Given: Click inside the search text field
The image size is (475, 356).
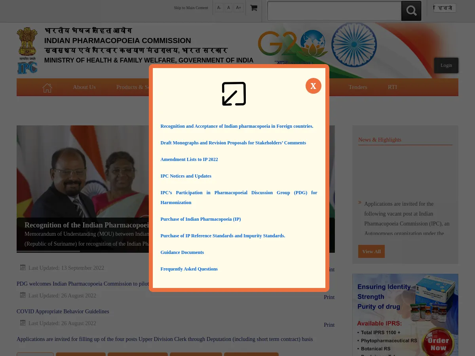Looking at the screenshot, I should pyautogui.click(x=334, y=11).
